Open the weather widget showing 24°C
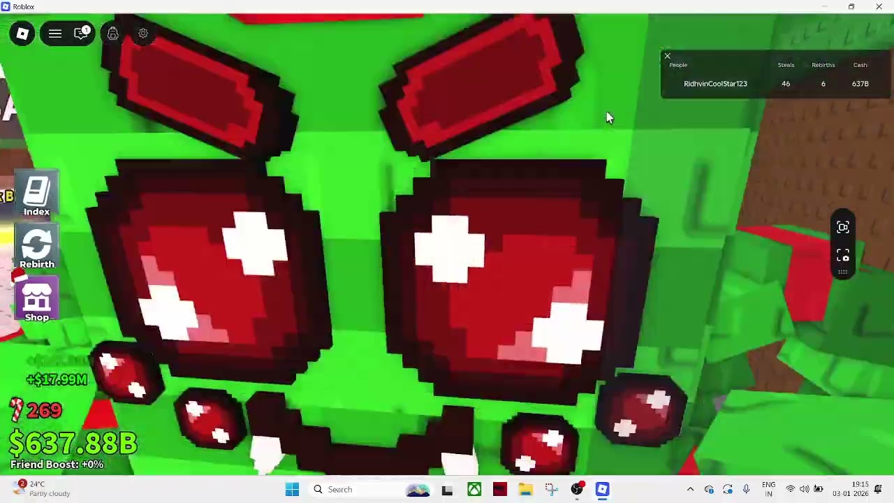Screen dimensions: 894x503 coord(42,489)
